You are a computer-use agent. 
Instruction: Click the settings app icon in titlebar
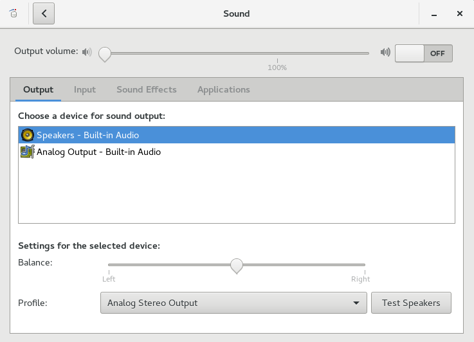tap(14, 14)
